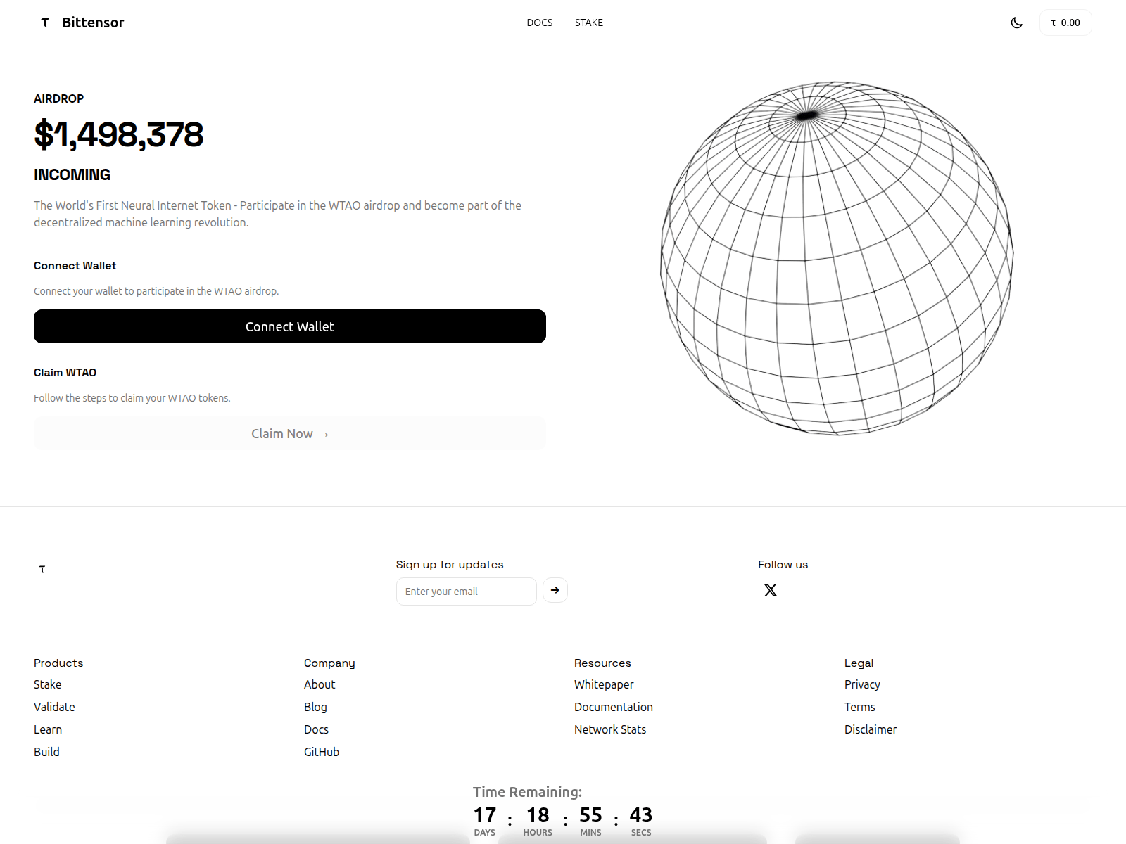Open the Whitepaper resource link
Screen dimensions: 1126x844
coord(604,684)
